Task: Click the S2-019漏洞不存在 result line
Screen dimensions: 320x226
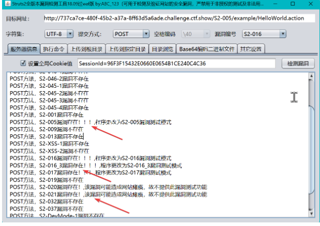Action: point(47,180)
